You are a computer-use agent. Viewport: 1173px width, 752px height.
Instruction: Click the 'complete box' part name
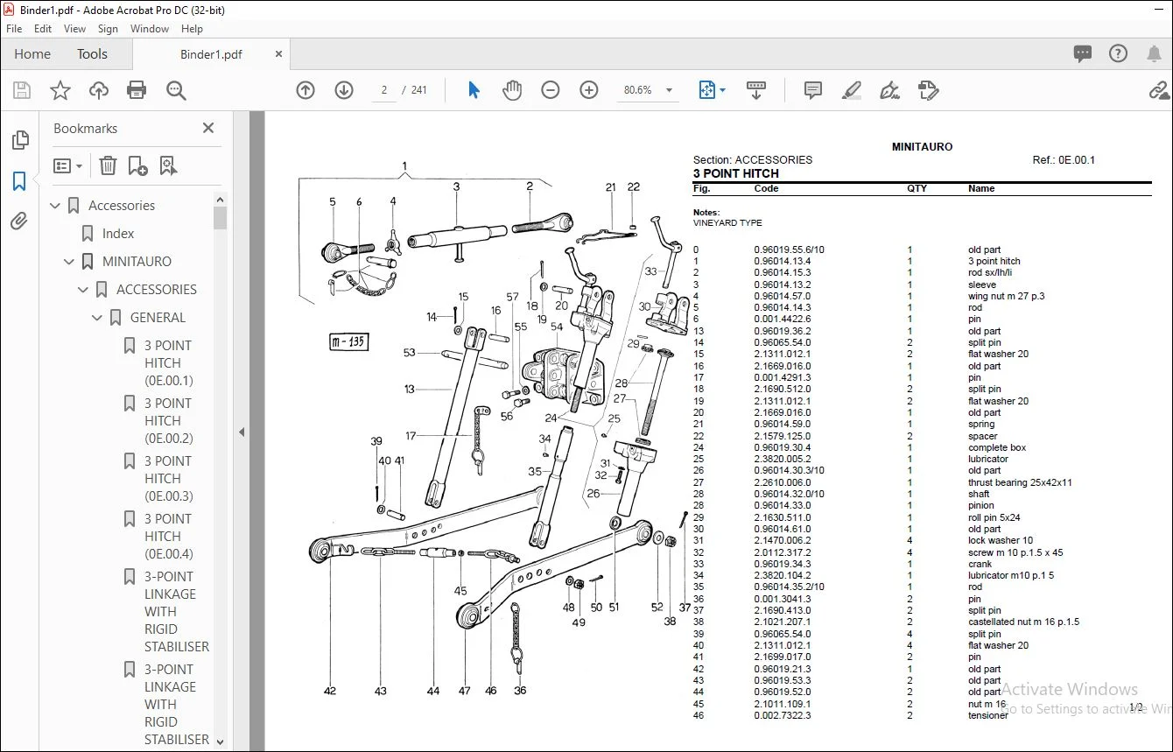(997, 447)
